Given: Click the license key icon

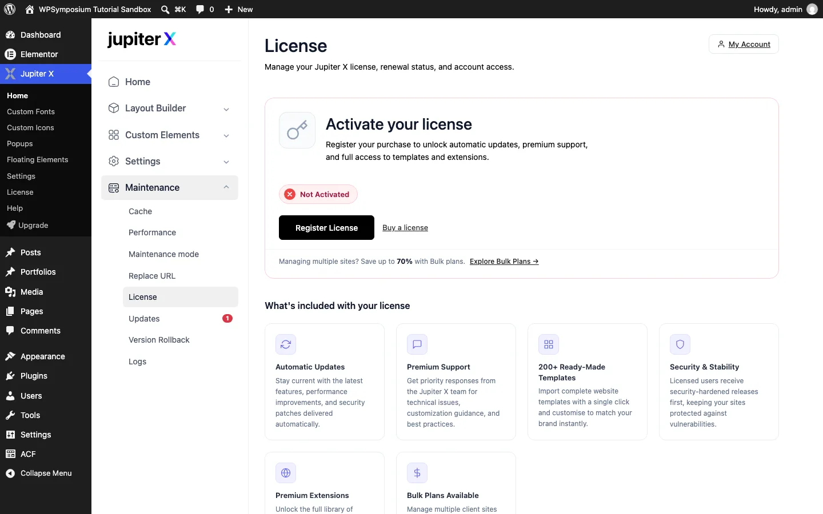Looking at the screenshot, I should pos(297,130).
